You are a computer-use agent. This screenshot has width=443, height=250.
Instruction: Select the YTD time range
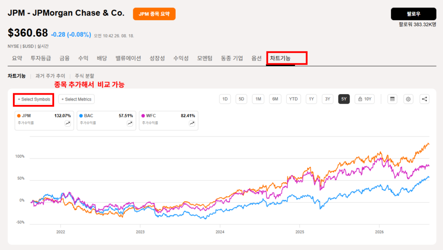pos(293,99)
